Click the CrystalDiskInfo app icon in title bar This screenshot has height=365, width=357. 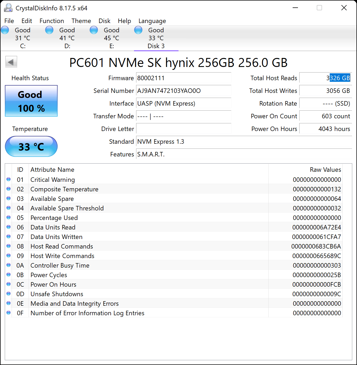pyautogui.click(x=8, y=8)
